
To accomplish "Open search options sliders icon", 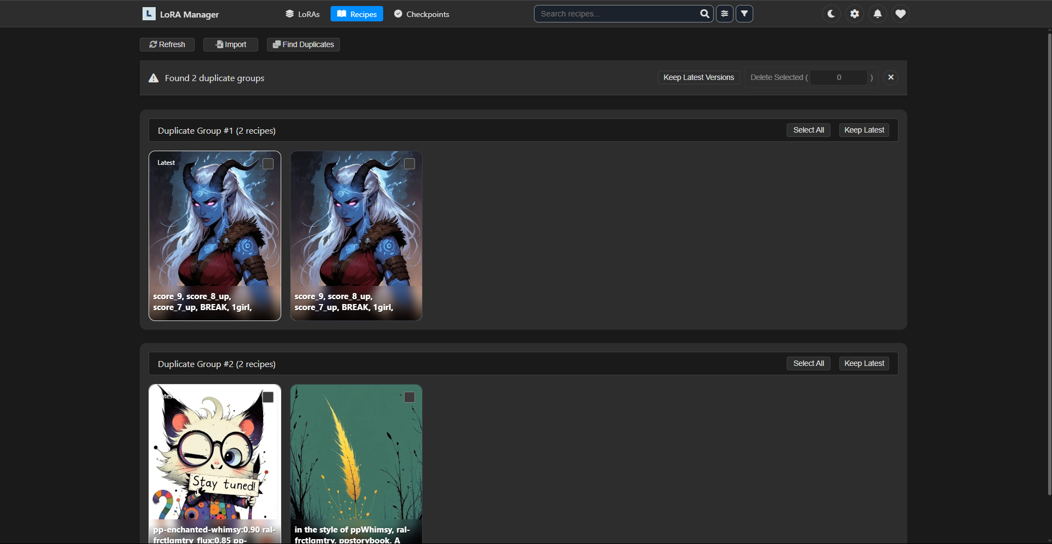I will [724, 14].
